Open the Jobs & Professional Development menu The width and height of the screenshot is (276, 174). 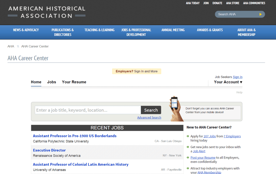point(136,32)
